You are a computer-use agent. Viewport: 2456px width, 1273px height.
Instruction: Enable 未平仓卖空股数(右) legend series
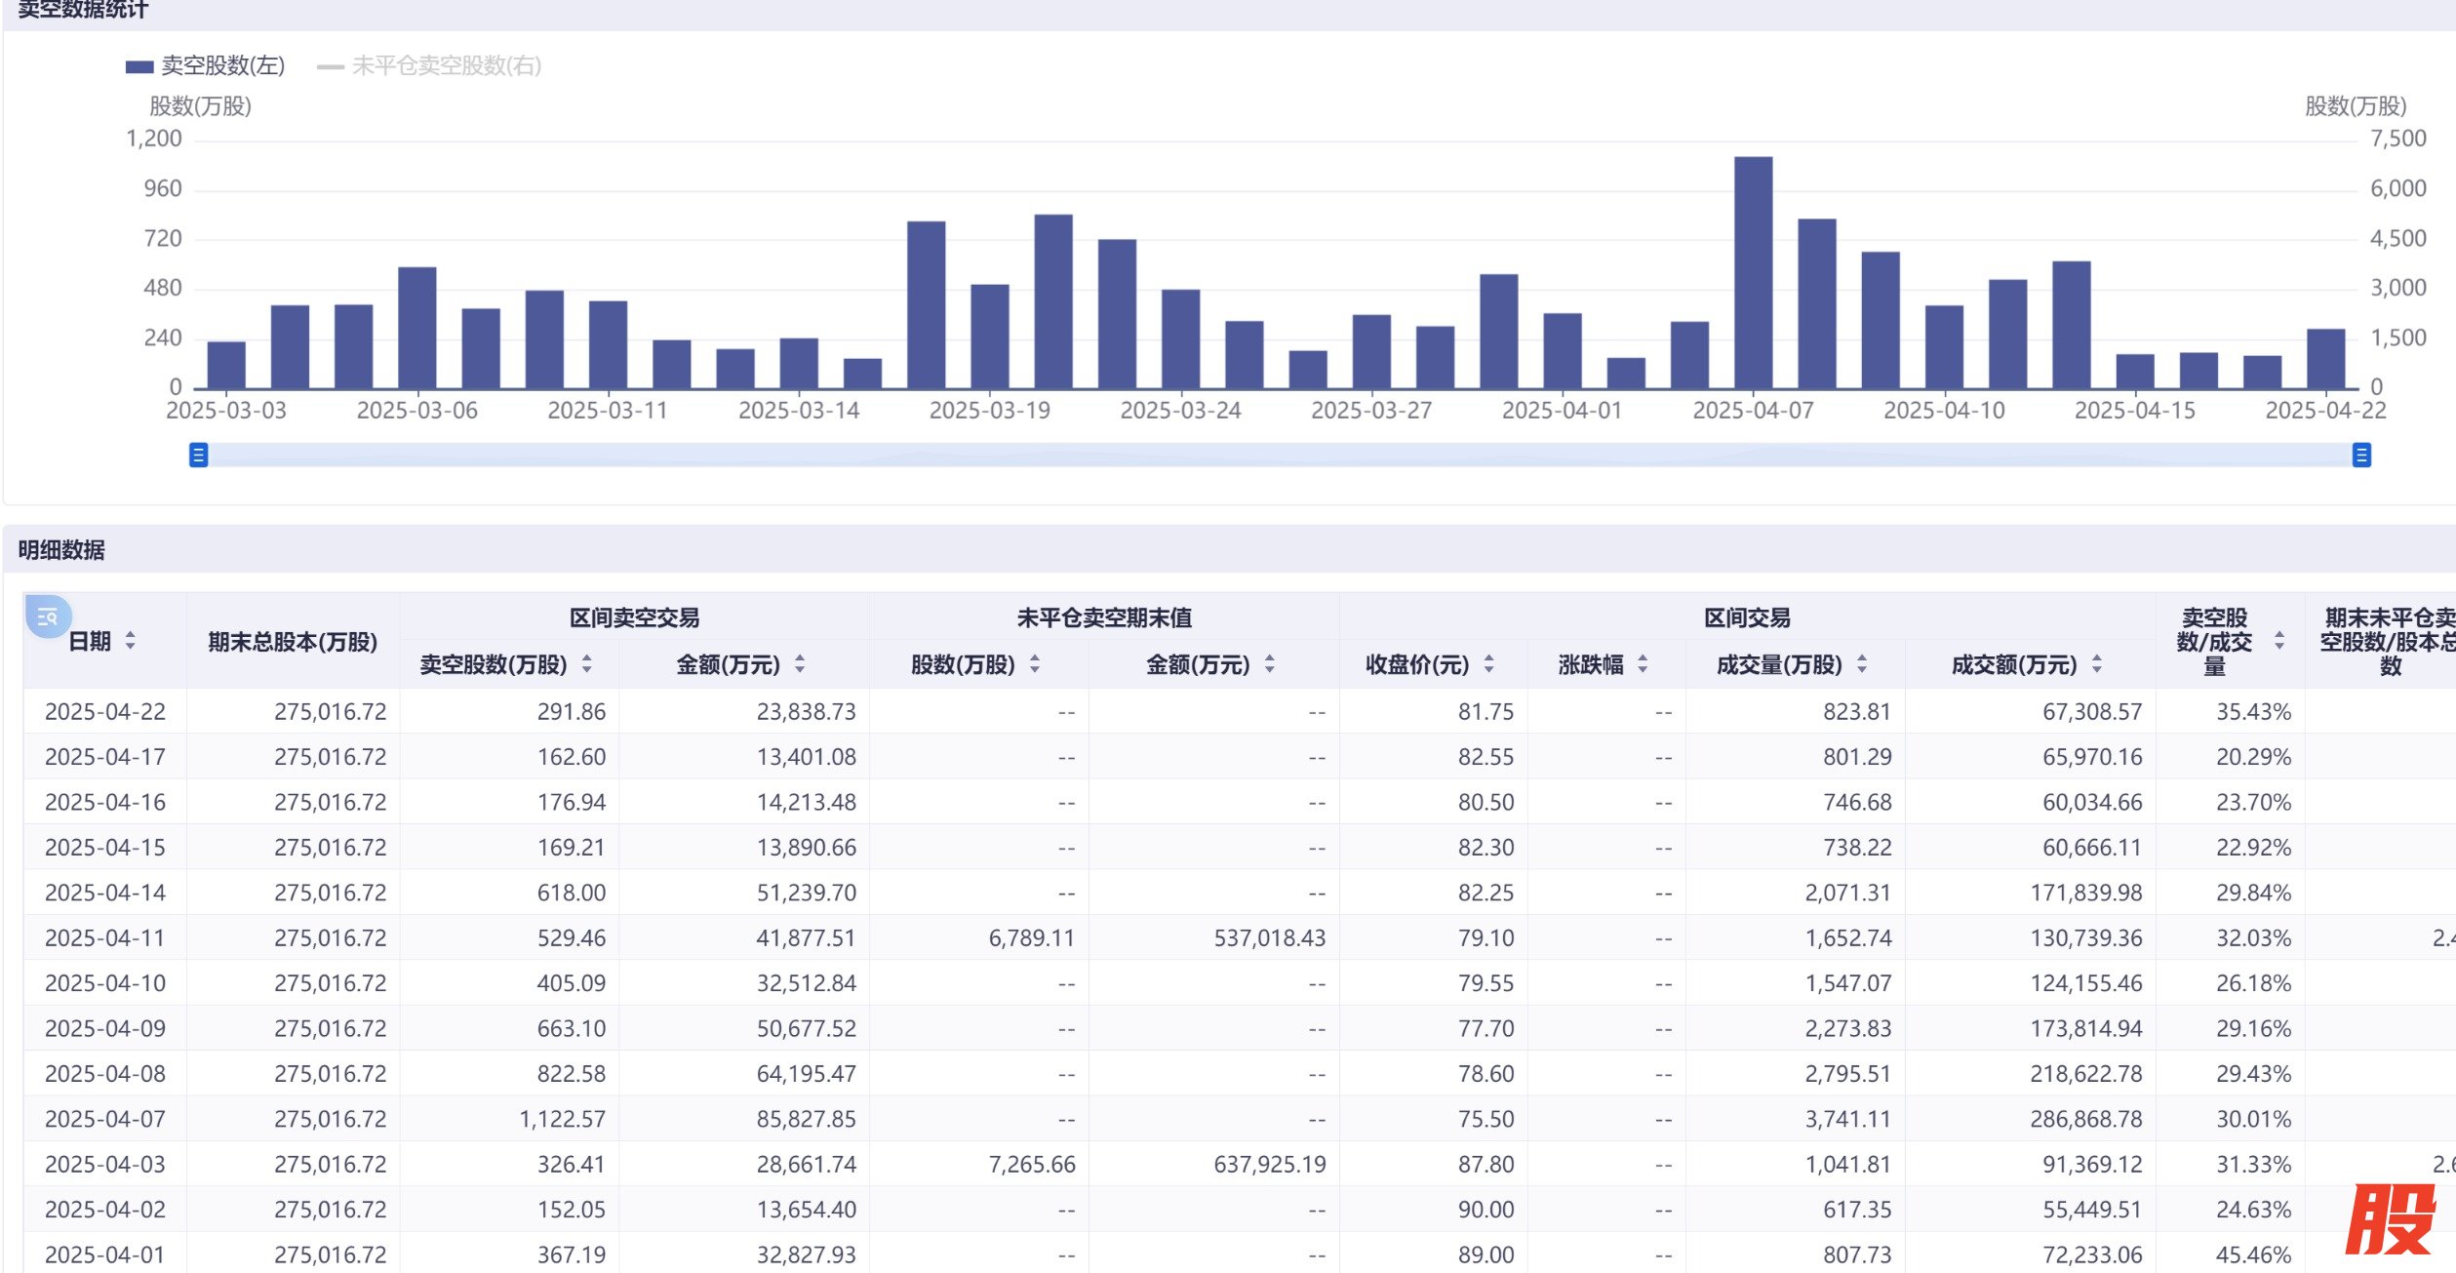coord(429,65)
